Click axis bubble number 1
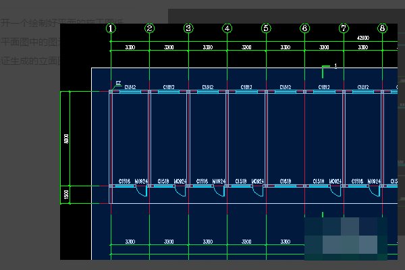The width and height of the screenshot is (405, 270). click(111, 28)
